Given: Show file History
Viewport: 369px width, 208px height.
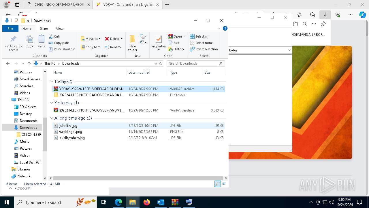Looking at the screenshot, I should (x=176, y=49).
